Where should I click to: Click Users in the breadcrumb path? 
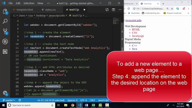click(22, 16)
